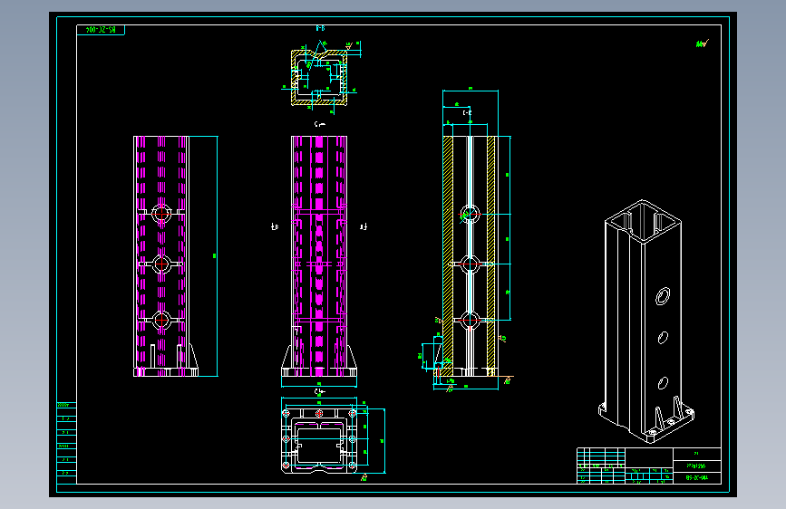Screen dimensions: 786x509
Task: Click the overall height dimension of left view
Action: 215,256
